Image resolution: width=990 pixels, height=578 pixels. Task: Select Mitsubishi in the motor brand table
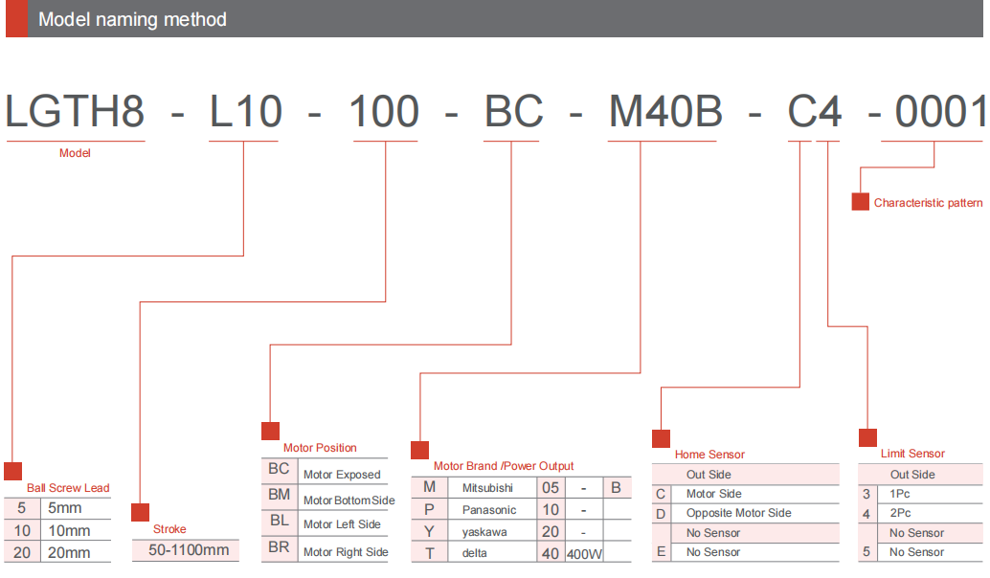coord(487,487)
